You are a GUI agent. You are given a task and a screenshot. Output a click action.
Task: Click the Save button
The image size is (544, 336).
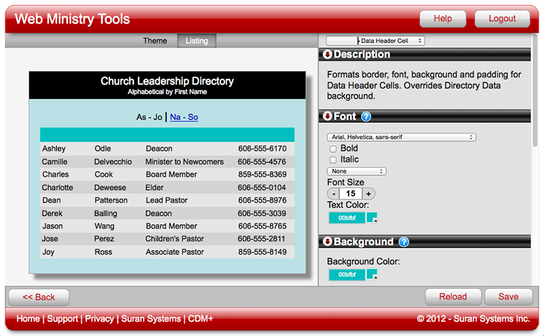click(509, 297)
